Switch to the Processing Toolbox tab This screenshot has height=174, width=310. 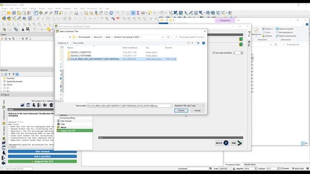pyautogui.click(x=233, y=164)
